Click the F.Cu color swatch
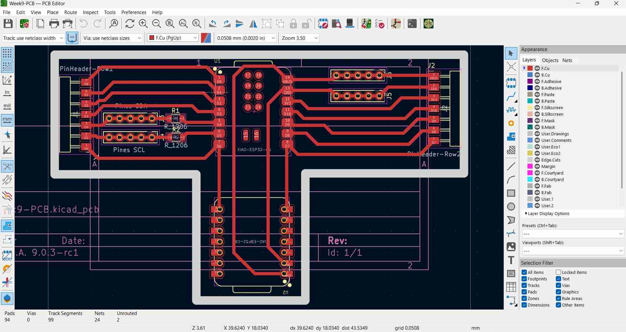Viewport: 626px width, 332px height. tap(530, 68)
